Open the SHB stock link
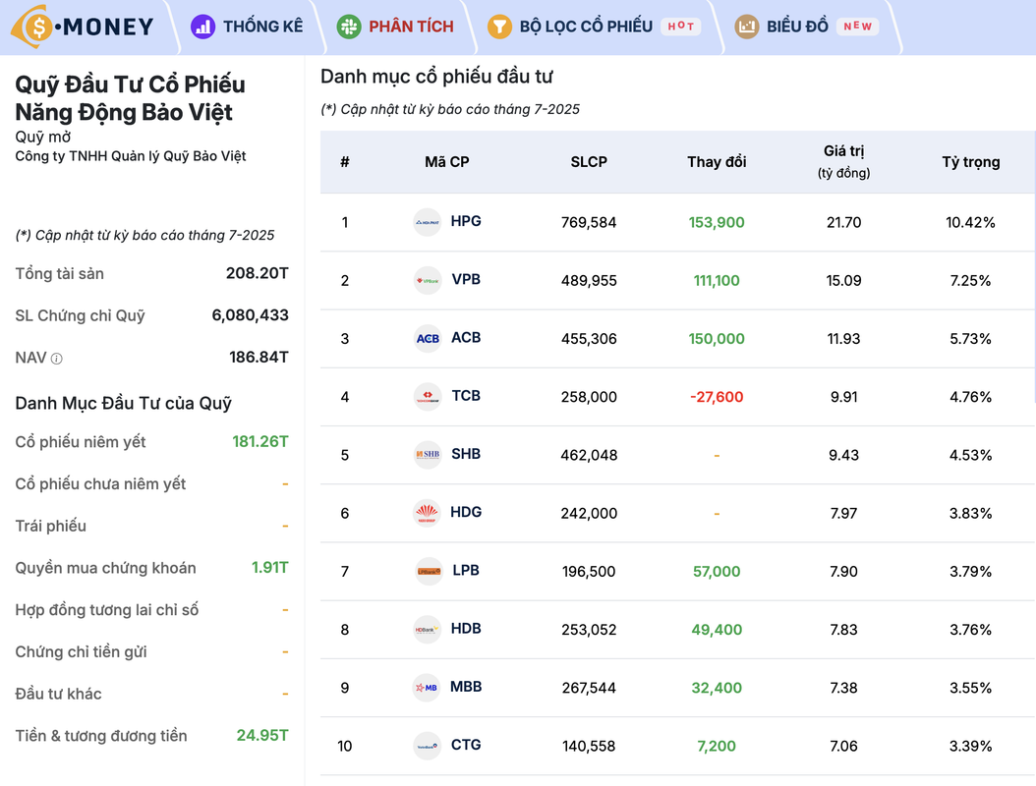Screen dimensions: 1036x786 click(x=466, y=454)
